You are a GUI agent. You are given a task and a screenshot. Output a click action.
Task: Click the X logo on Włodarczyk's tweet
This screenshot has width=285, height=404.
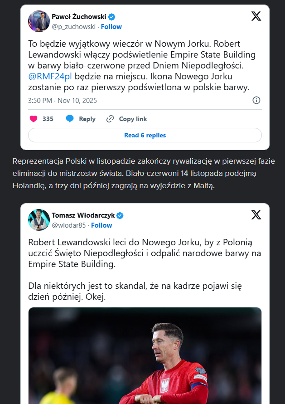(x=256, y=215)
